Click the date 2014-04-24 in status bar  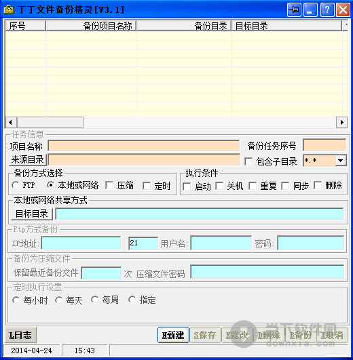tap(31, 351)
